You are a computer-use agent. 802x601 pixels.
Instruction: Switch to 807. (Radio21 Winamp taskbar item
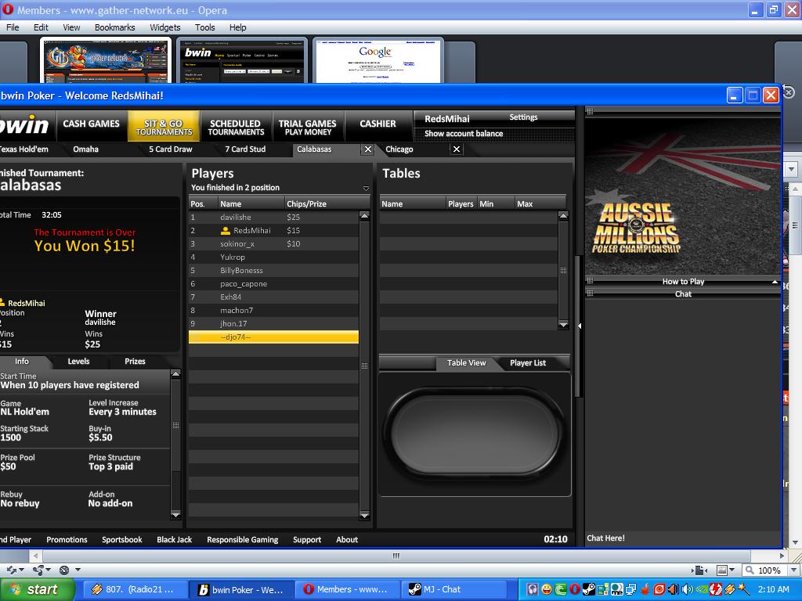pyautogui.click(x=134, y=589)
